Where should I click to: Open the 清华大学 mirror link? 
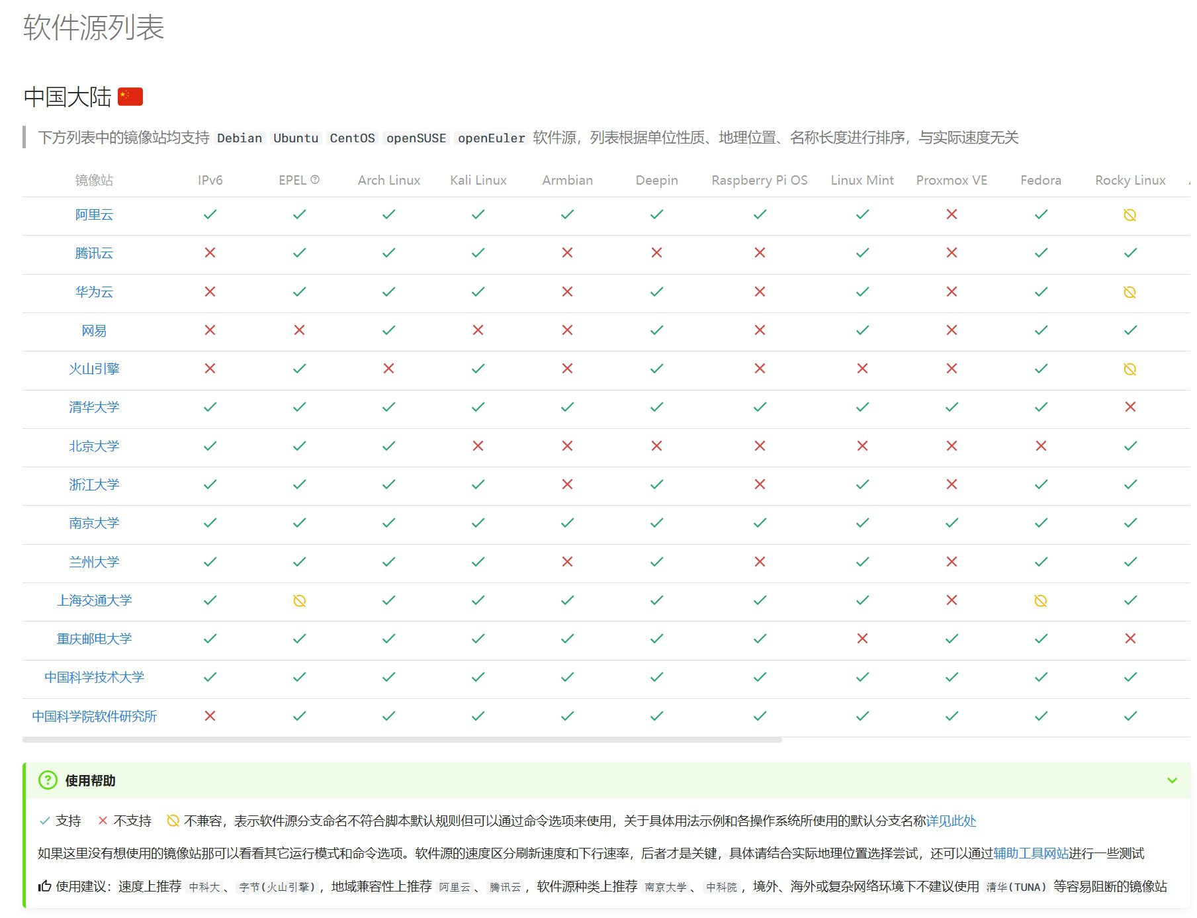coord(94,408)
